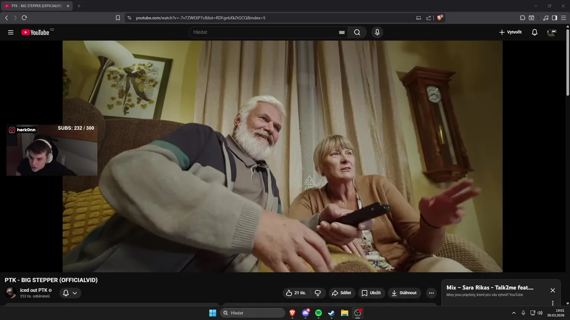Open the tray volume control

click(540, 313)
